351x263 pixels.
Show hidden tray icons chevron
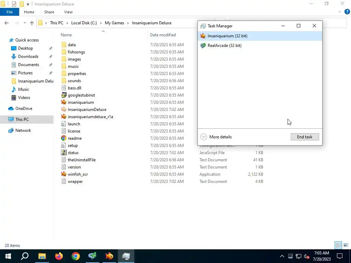(282, 256)
